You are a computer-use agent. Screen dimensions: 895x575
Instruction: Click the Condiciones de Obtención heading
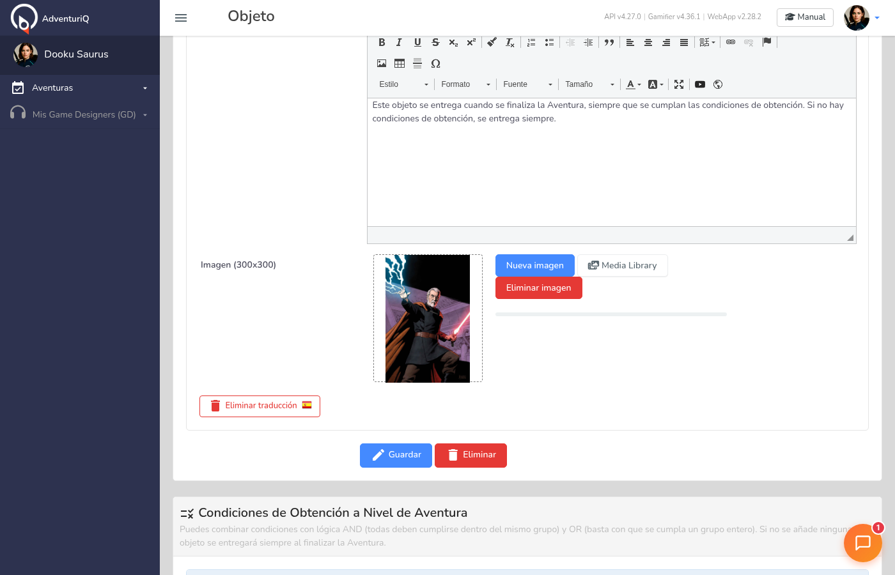(332, 512)
